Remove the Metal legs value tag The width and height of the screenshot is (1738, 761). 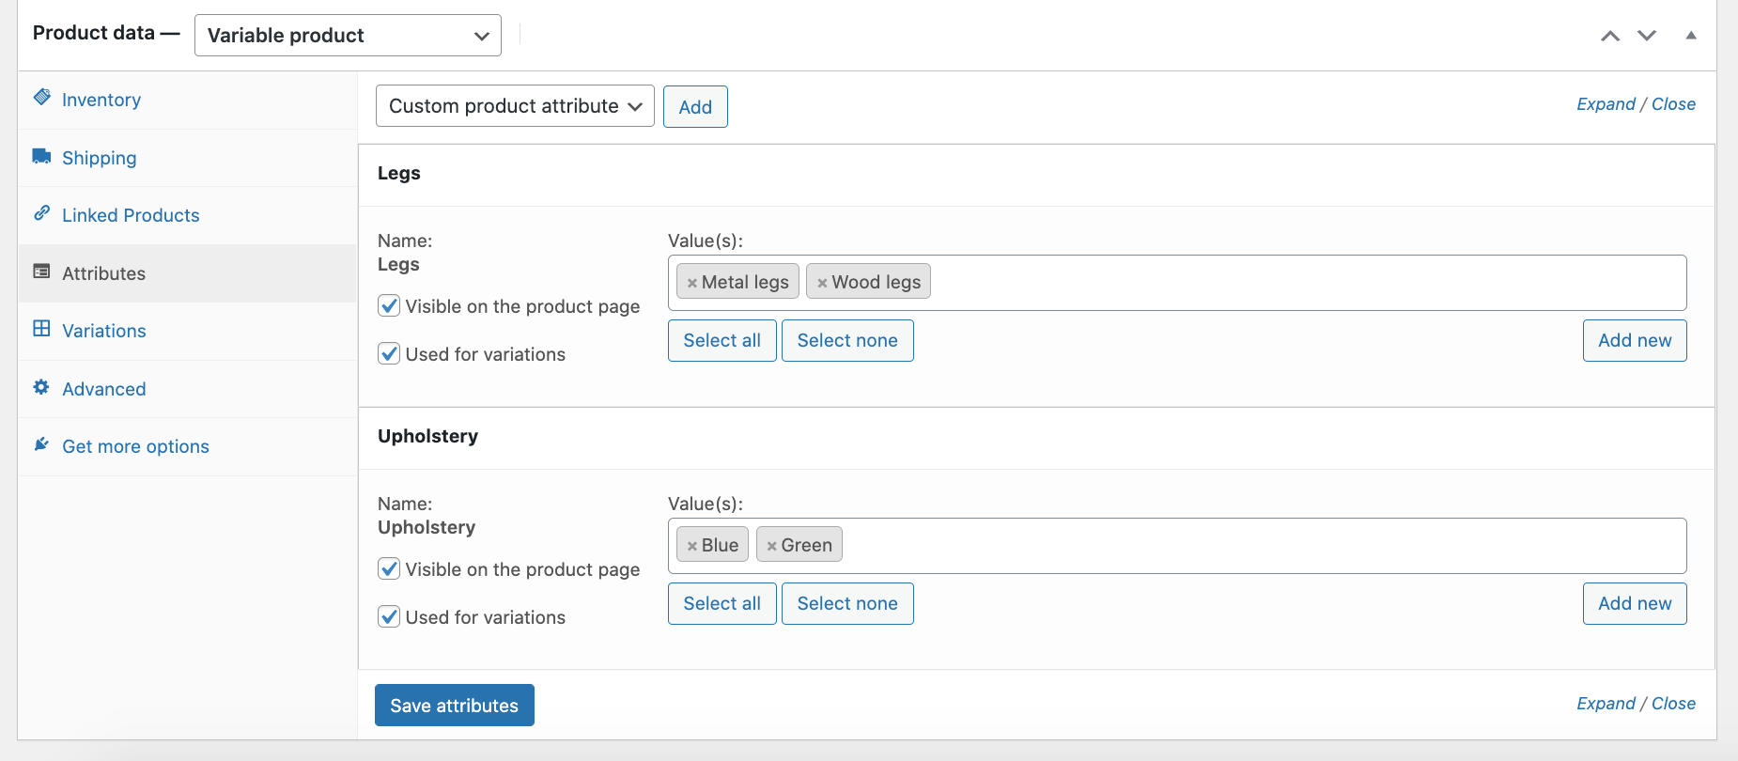[x=692, y=283]
